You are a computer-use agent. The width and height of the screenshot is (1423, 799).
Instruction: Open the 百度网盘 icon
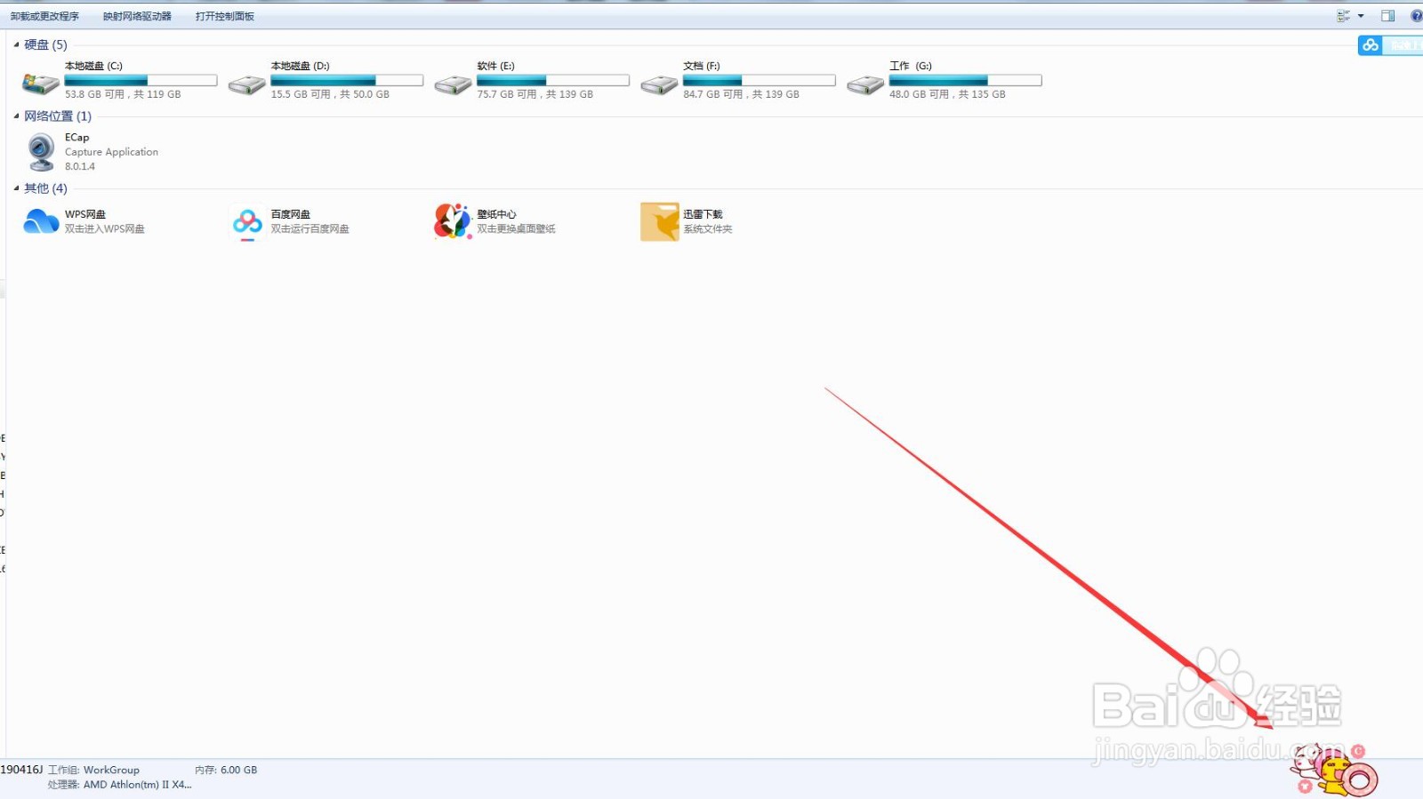click(247, 222)
